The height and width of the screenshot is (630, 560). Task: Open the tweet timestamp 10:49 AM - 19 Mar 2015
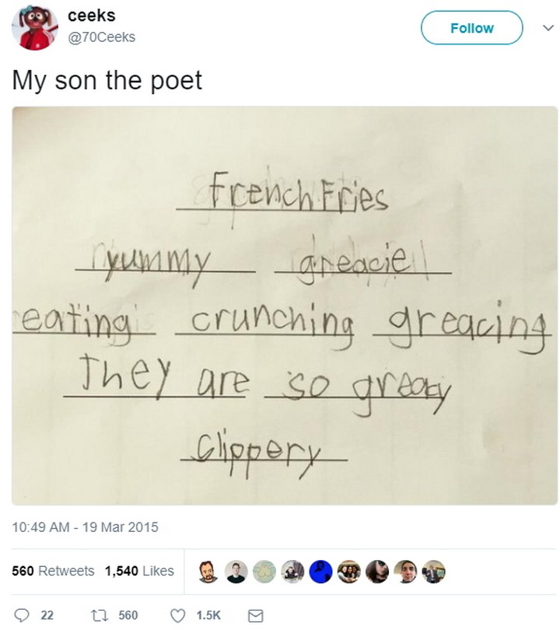pyautogui.click(x=85, y=527)
